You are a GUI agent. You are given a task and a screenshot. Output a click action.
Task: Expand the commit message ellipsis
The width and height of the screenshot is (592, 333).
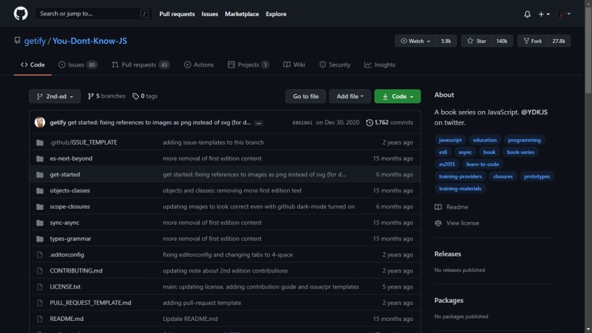[258, 123]
